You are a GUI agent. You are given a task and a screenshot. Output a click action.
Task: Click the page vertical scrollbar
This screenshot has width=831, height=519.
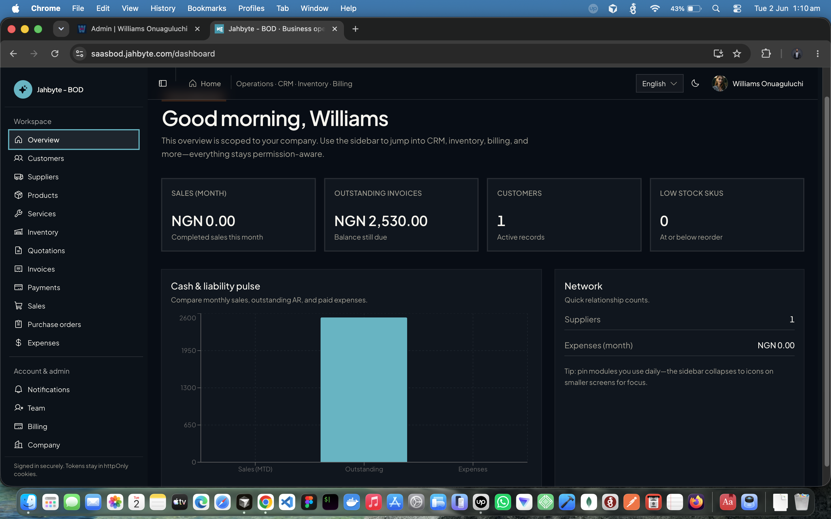[827, 281]
